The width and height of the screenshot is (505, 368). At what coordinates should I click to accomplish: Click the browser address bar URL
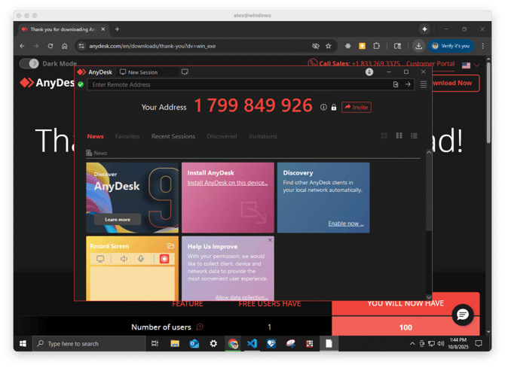click(152, 46)
